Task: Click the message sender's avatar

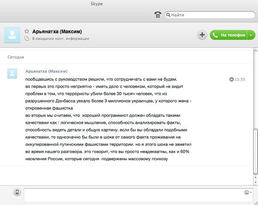Action: (x=12, y=73)
